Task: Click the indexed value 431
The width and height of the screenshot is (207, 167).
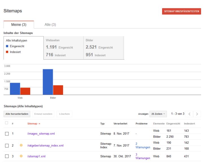Action: [x=186, y=156]
